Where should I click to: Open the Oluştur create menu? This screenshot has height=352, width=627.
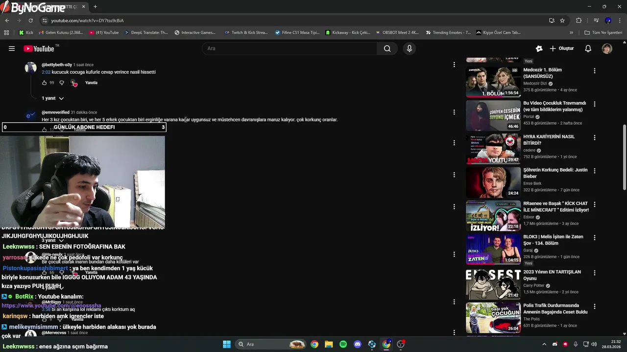click(x=561, y=48)
